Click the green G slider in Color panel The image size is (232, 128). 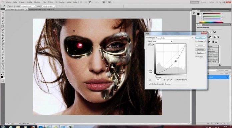[x=212, y=16]
